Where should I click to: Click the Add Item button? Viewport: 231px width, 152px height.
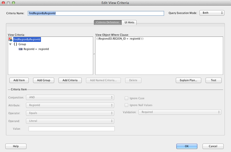pos(19,80)
